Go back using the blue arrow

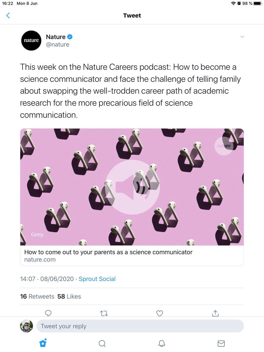8,16
